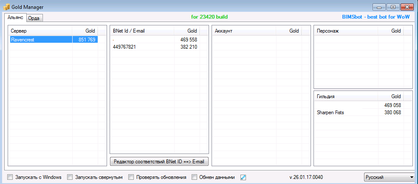Toggle the Запускать свернутым checkbox
Image resolution: width=418 pixels, height=184 pixels.
click(x=71, y=177)
